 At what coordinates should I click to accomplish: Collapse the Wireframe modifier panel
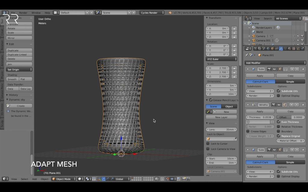pyautogui.click(x=248, y=105)
